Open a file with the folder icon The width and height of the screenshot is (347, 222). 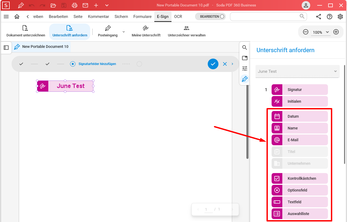pyautogui.click(x=53, y=5)
